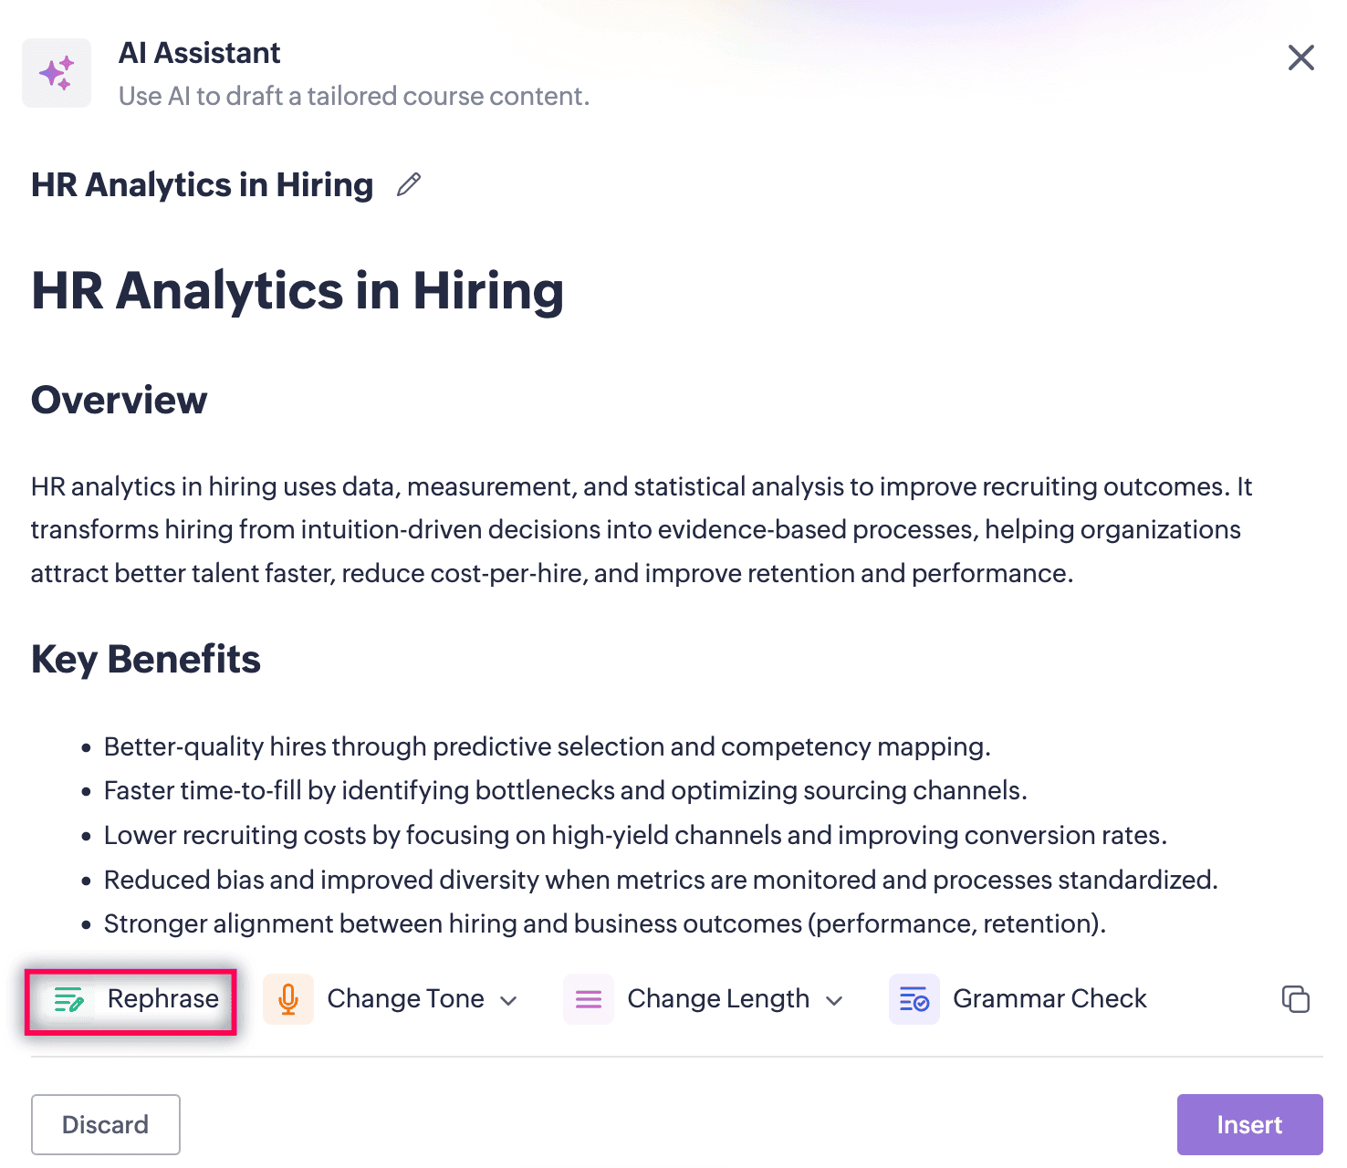Expand the Change Length dropdown arrow

(834, 1000)
